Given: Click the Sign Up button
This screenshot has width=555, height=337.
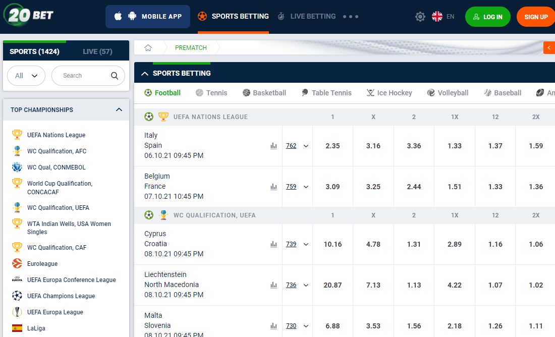Looking at the screenshot, I should click(536, 17).
